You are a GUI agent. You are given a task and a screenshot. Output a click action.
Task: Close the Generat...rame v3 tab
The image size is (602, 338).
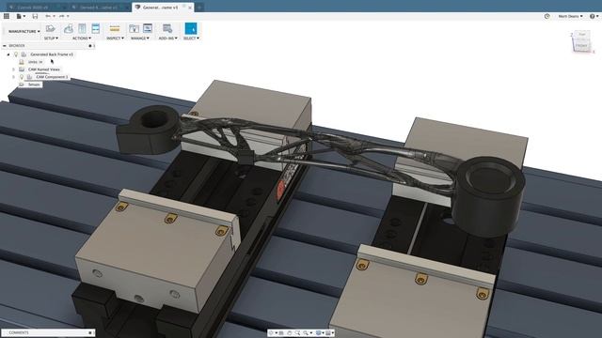(190, 8)
